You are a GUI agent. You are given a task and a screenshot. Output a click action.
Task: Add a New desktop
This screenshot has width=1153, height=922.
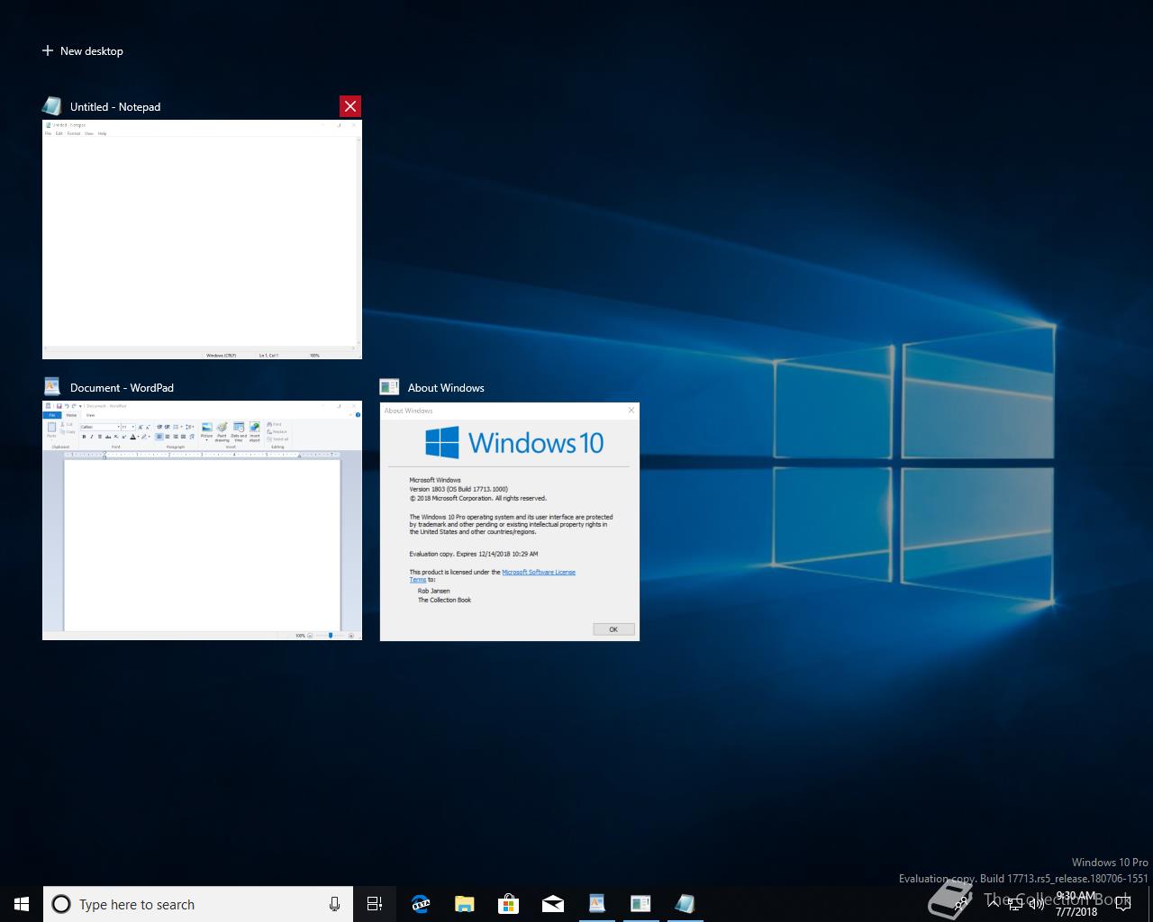pos(83,51)
